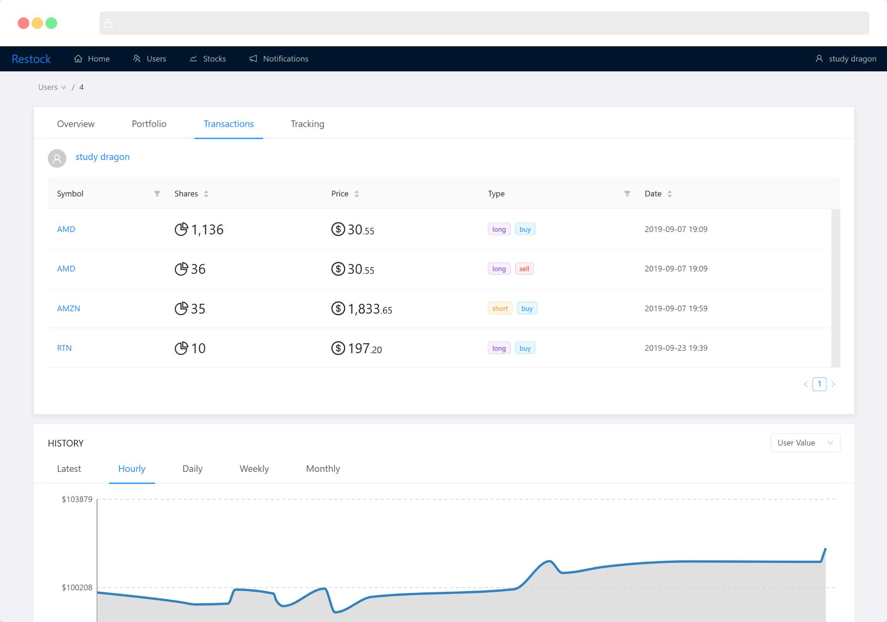Open the RTN symbol link
The width and height of the screenshot is (887, 622).
(x=64, y=348)
